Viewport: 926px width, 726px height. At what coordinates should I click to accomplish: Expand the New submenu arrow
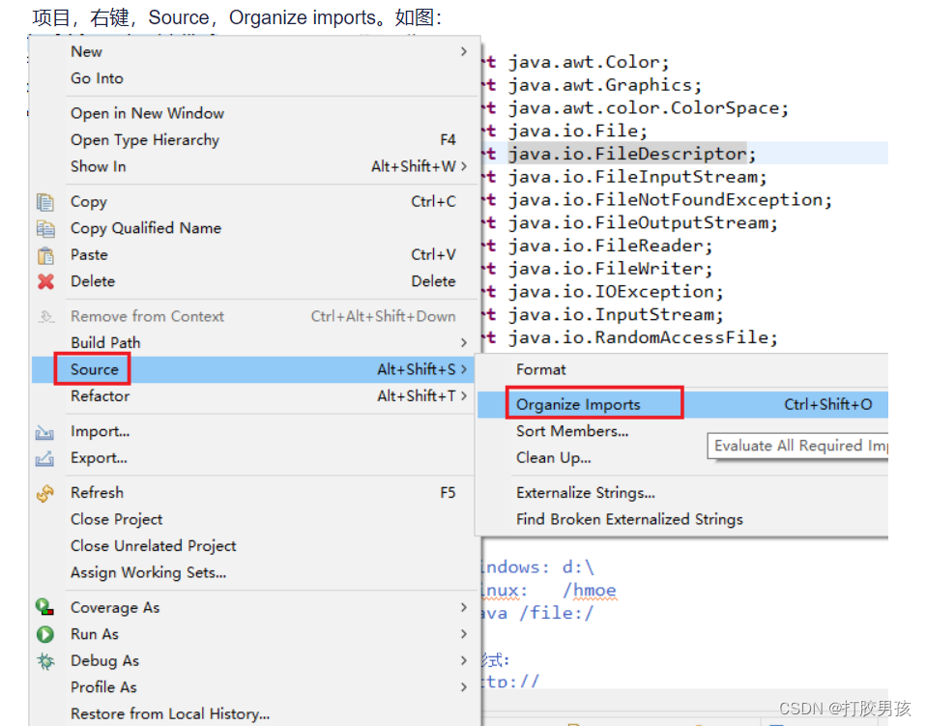pos(464,52)
